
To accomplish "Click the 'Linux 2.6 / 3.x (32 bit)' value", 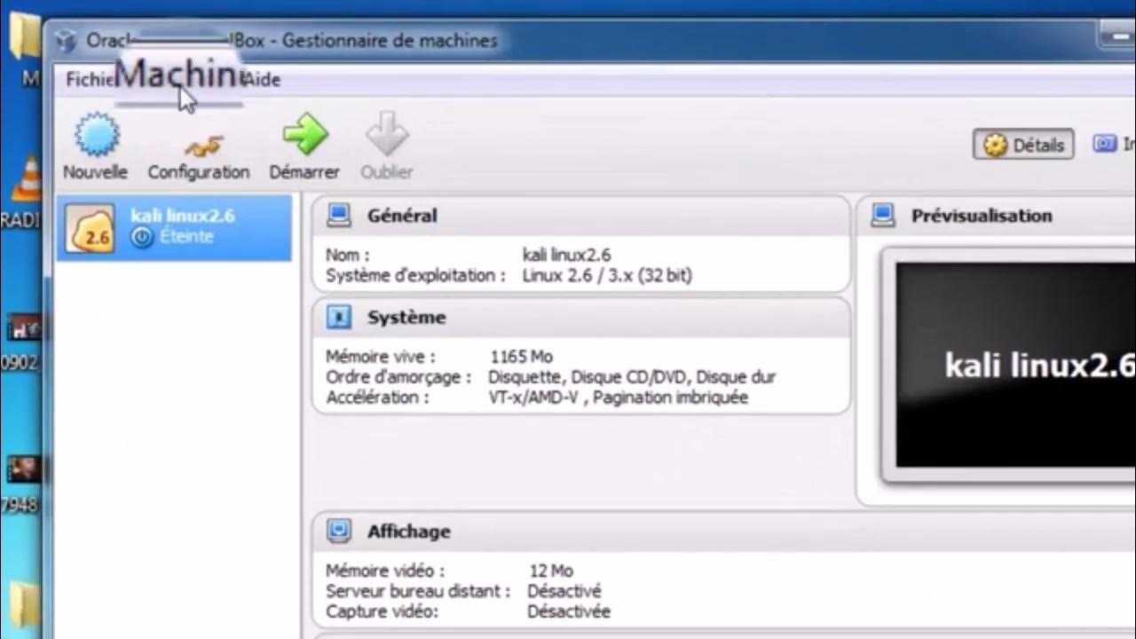I will point(607,275).
